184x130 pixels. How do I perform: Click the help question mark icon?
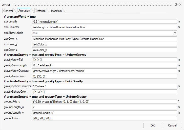pos(176,5)
